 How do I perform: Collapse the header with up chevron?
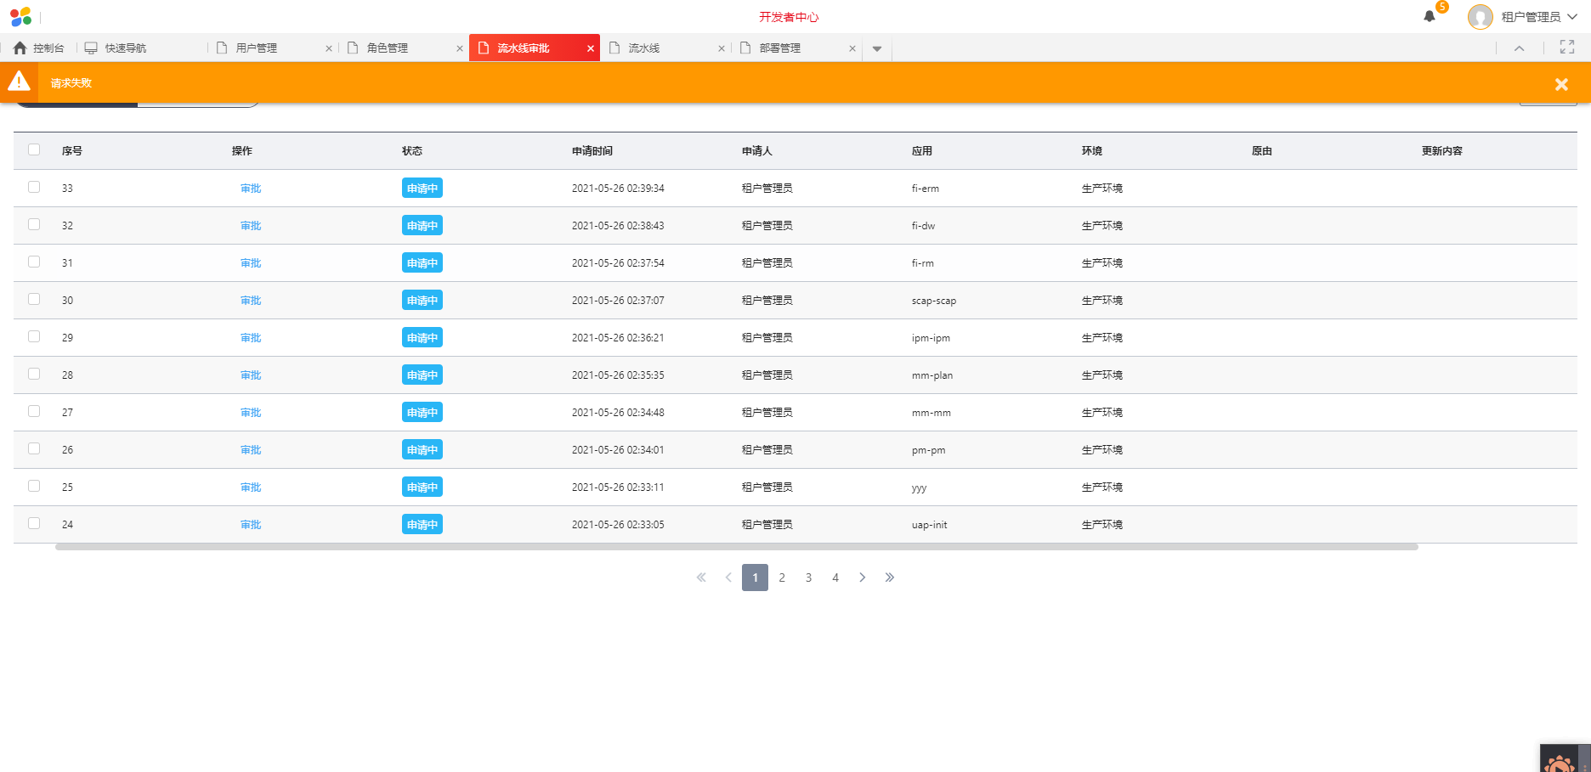point(1520,48)
